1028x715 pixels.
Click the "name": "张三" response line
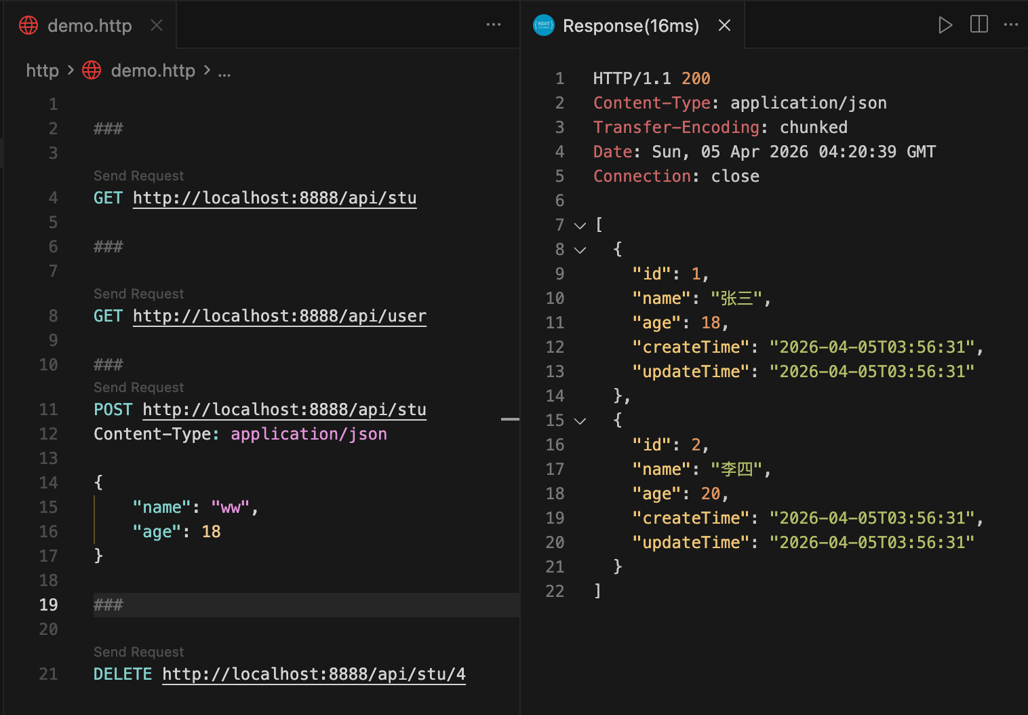tap(701, 298)
